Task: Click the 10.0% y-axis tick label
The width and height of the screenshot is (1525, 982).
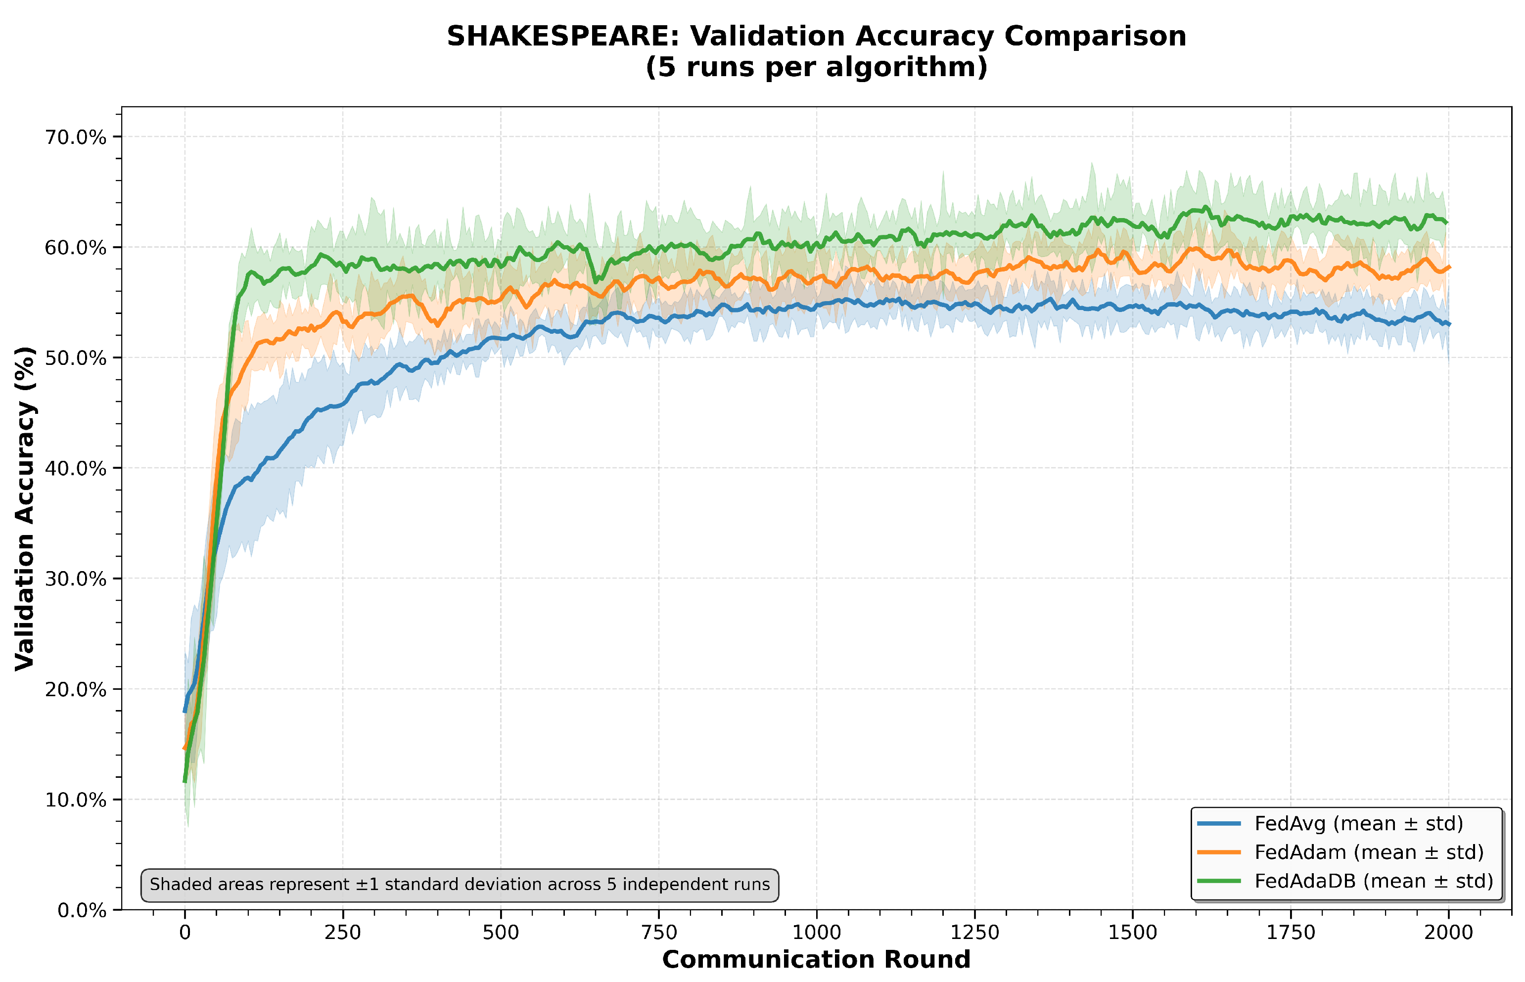Action: [75, 800]
